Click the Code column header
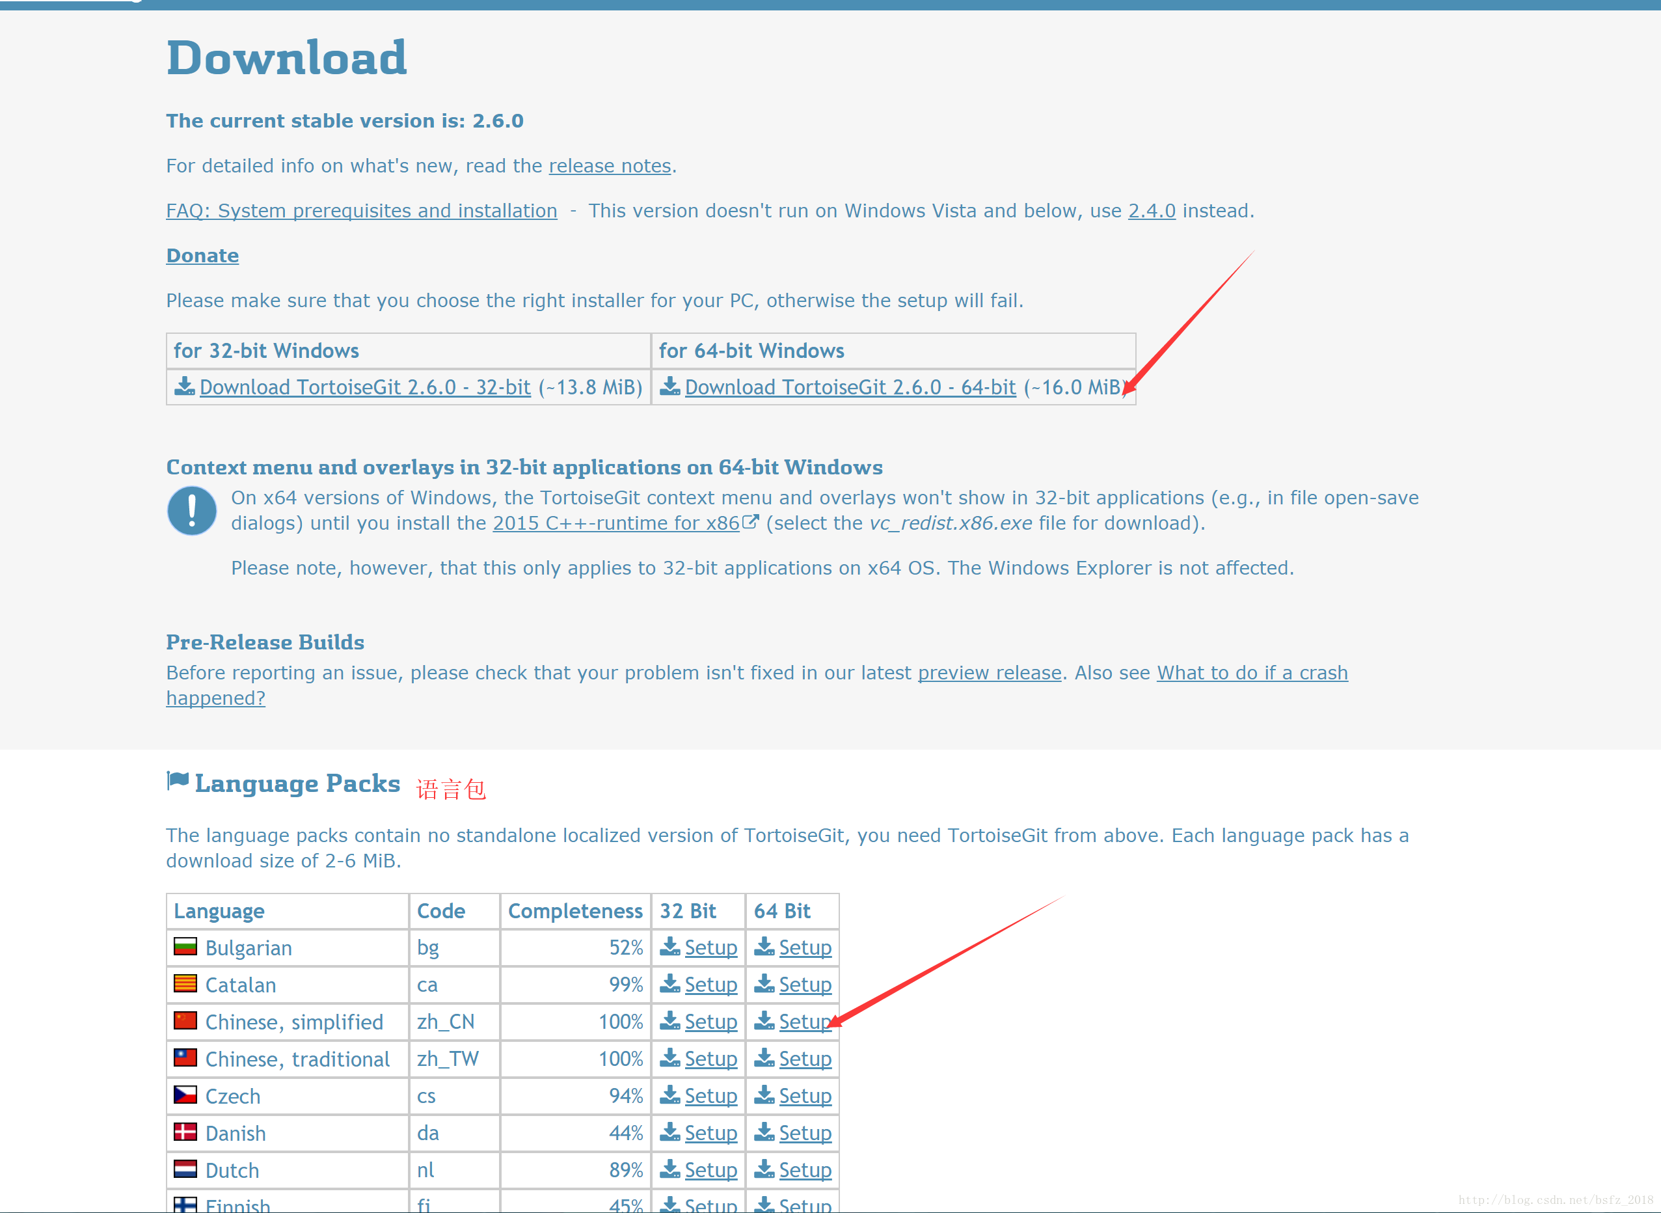 point(454,911)
